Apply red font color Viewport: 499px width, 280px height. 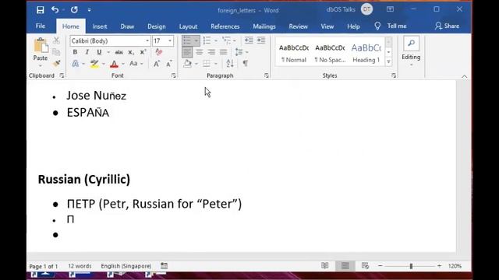click(114, 64)
